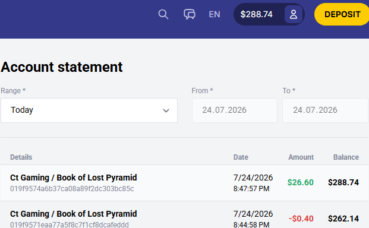Click the $288.74 header balance
This screenshot has width=369, height=228.
click(x=256, y=14)
